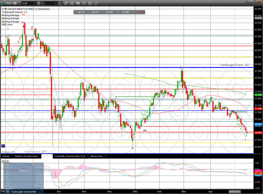The image size is (263, 194).
Task: Click the lock icon beside Tradesight Seeker
Action: click(8, 192)
